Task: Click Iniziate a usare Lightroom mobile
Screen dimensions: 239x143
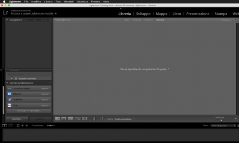Action: pyautogui.click(x=32, y=14)
